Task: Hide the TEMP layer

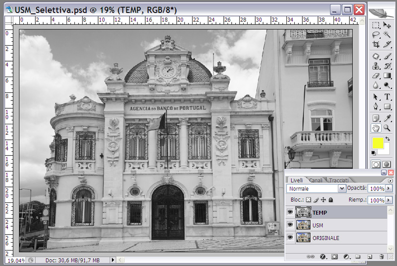Action: [x=290, y=212]
